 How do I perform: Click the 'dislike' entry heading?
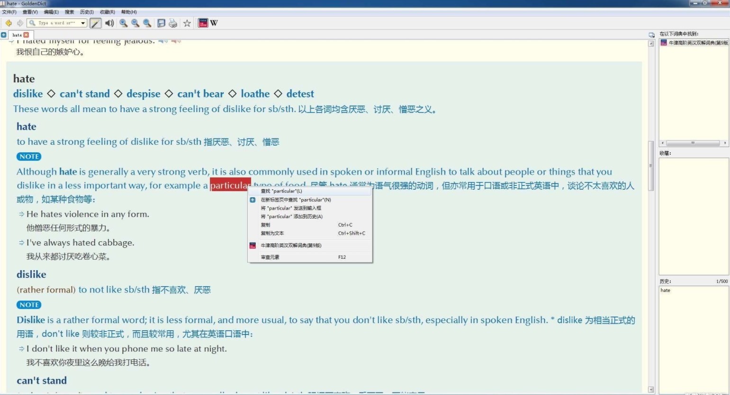(31, 274)
